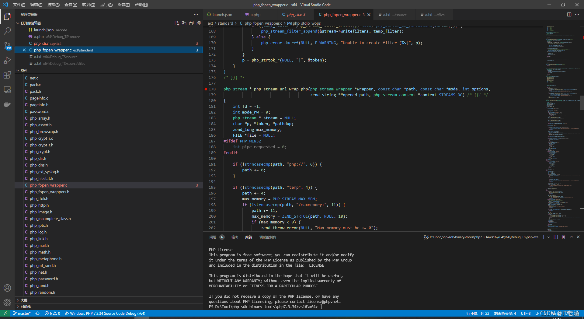
Task: Click the UTF-8 encoding in status bar
Action: click(x=526, y=314)
